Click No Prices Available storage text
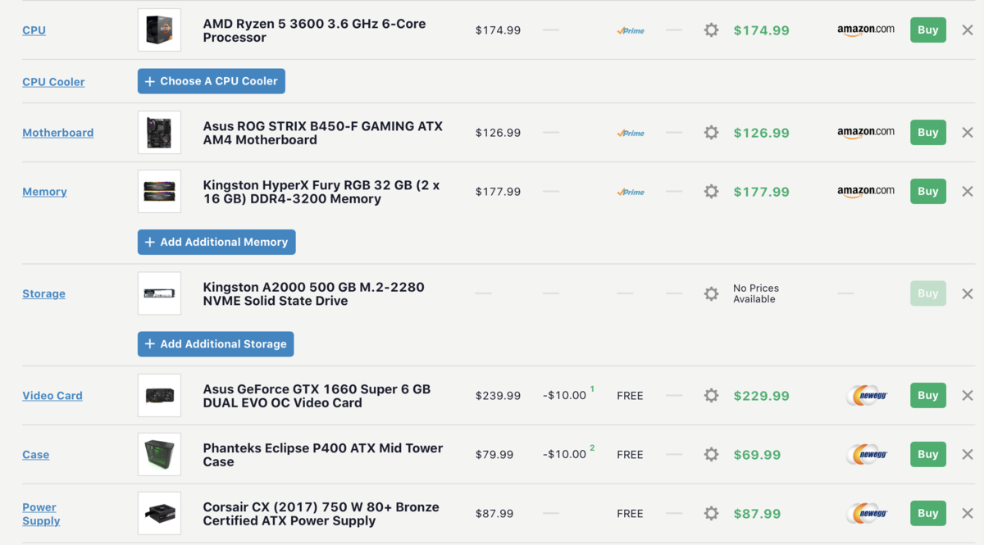Screen dimensions: 984x545 (756, 293)
